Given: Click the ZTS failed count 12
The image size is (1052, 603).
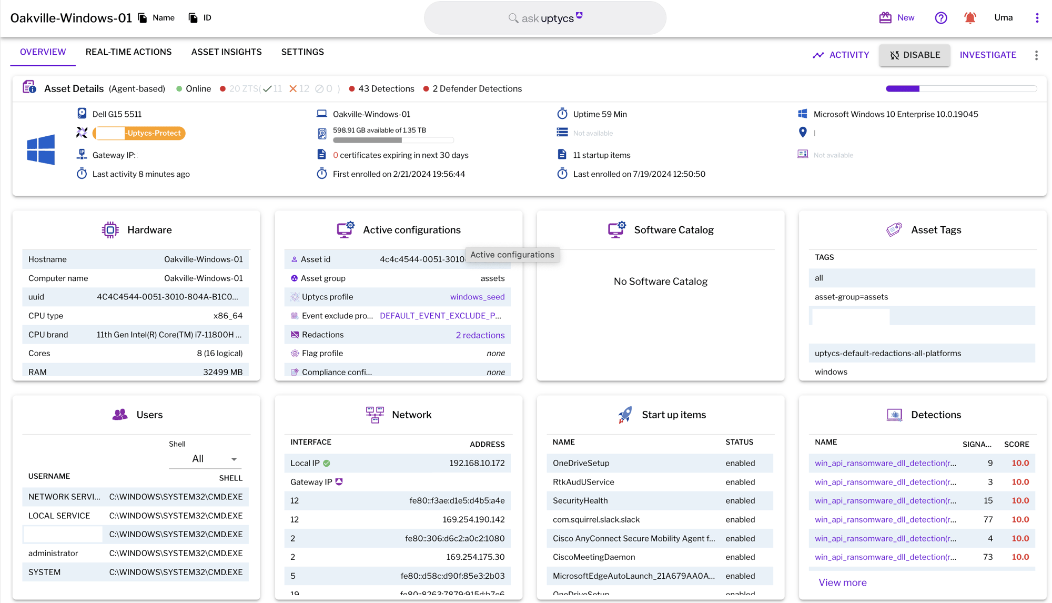Looking at the screenshot, I should coord(299,89).
